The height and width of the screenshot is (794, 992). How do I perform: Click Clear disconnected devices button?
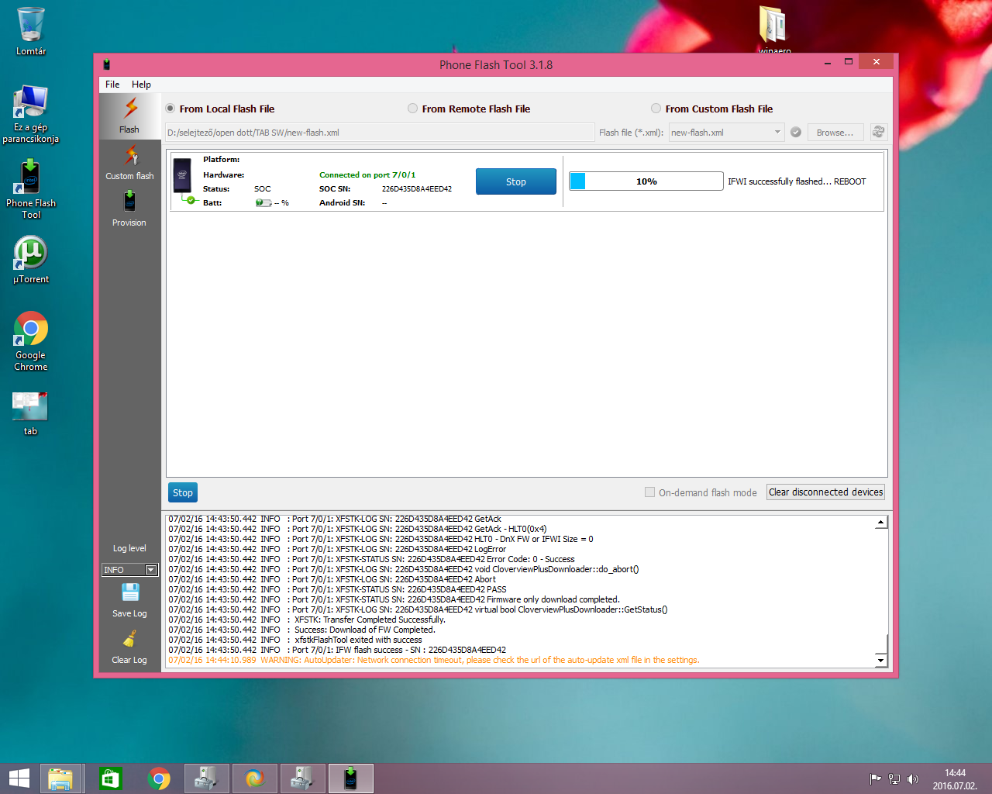[x=825, y=492]
